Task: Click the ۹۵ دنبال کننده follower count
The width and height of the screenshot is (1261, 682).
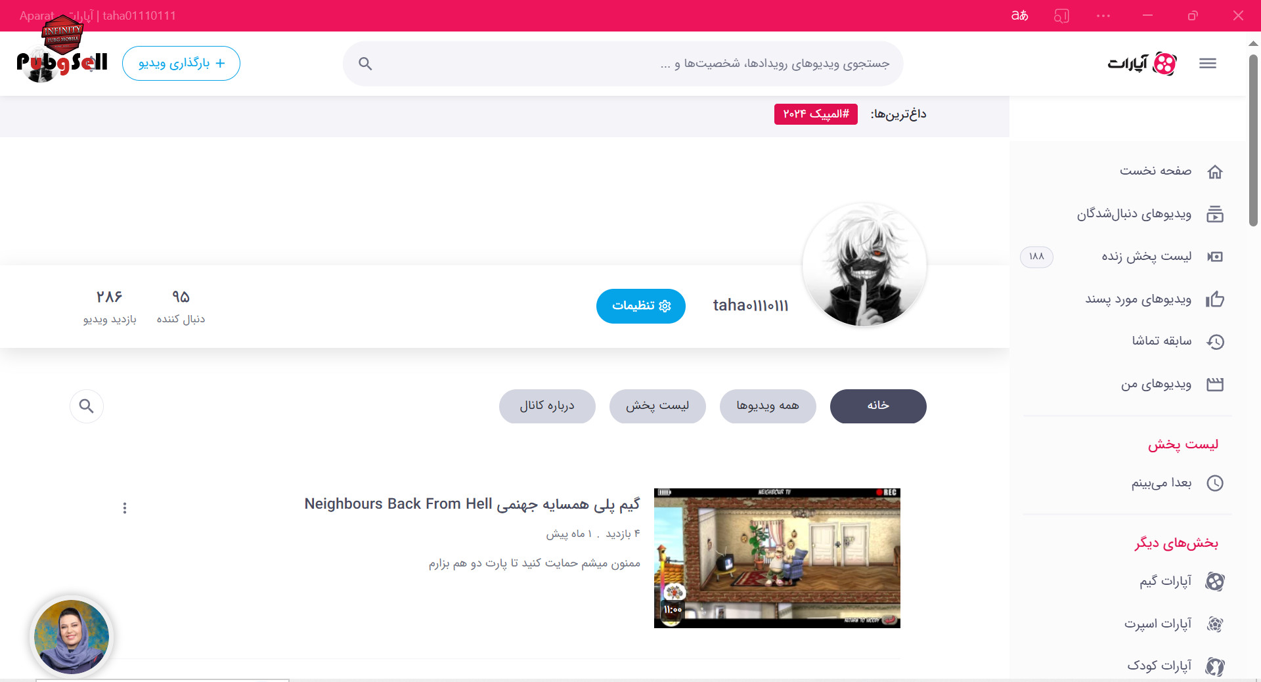Action: coord(181,307)
